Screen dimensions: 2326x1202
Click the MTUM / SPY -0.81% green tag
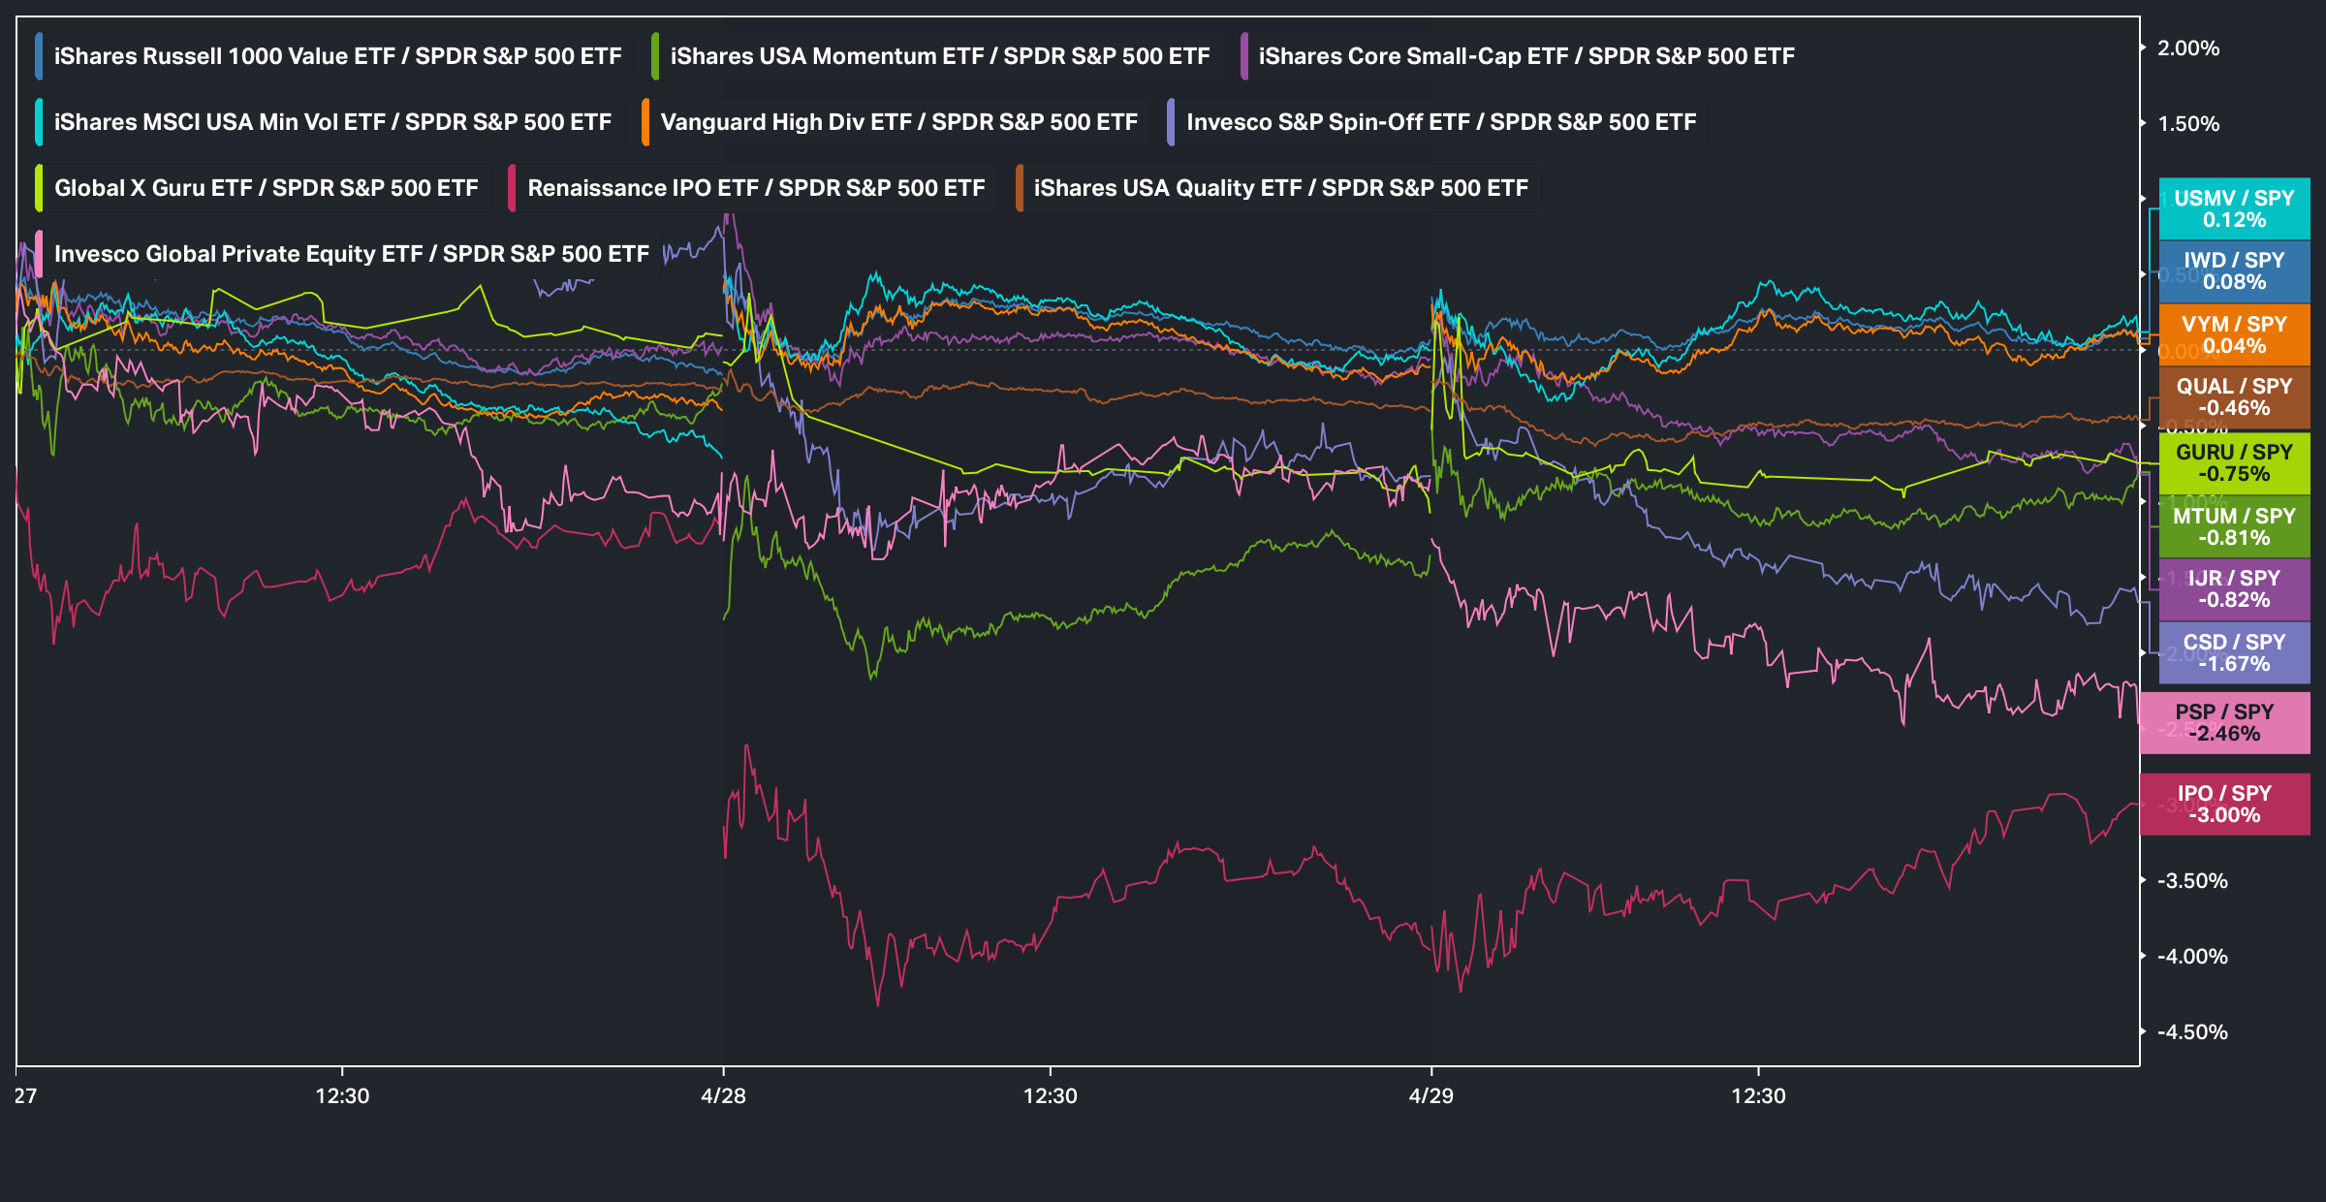(2233, 527)
